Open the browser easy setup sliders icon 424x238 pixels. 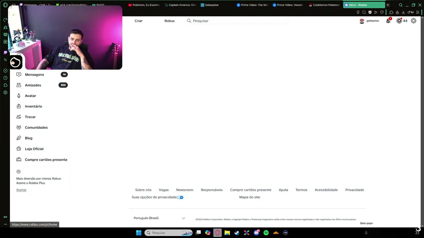click(x=418, y=12)
